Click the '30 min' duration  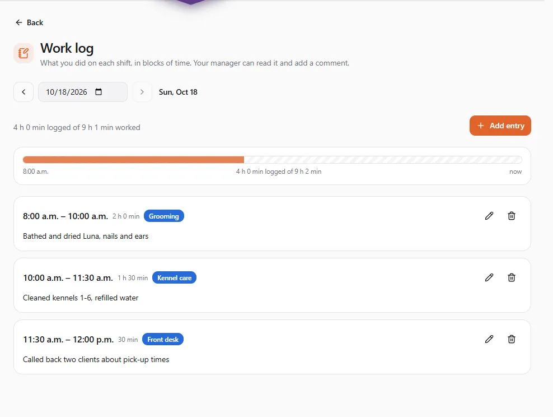128,340
